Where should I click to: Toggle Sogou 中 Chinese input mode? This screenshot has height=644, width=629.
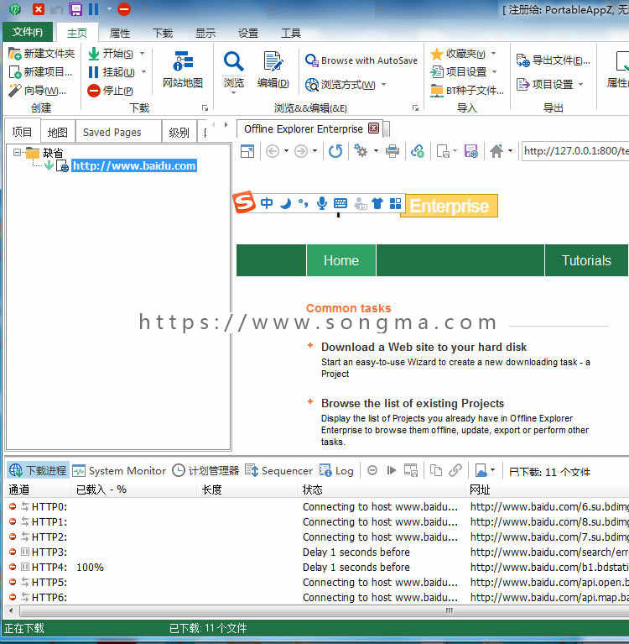pos(267,203)
